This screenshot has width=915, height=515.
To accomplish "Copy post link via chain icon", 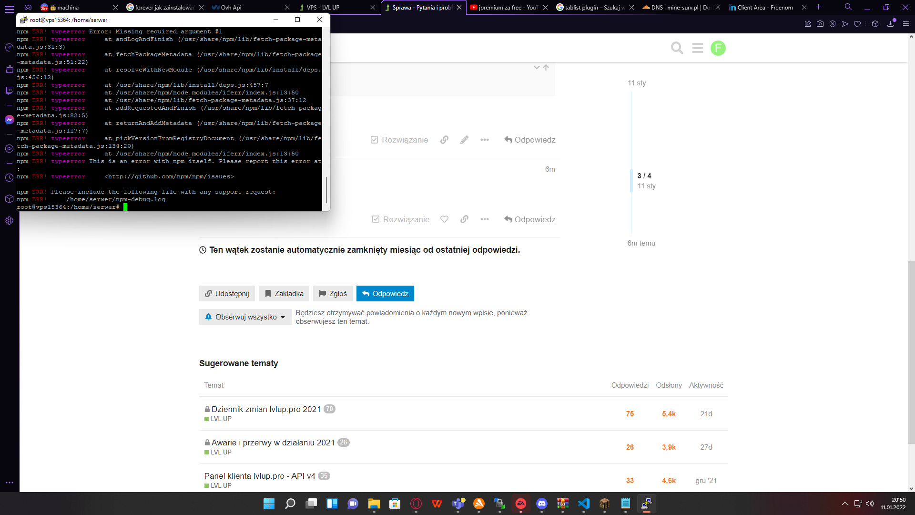I will [444, 140].
